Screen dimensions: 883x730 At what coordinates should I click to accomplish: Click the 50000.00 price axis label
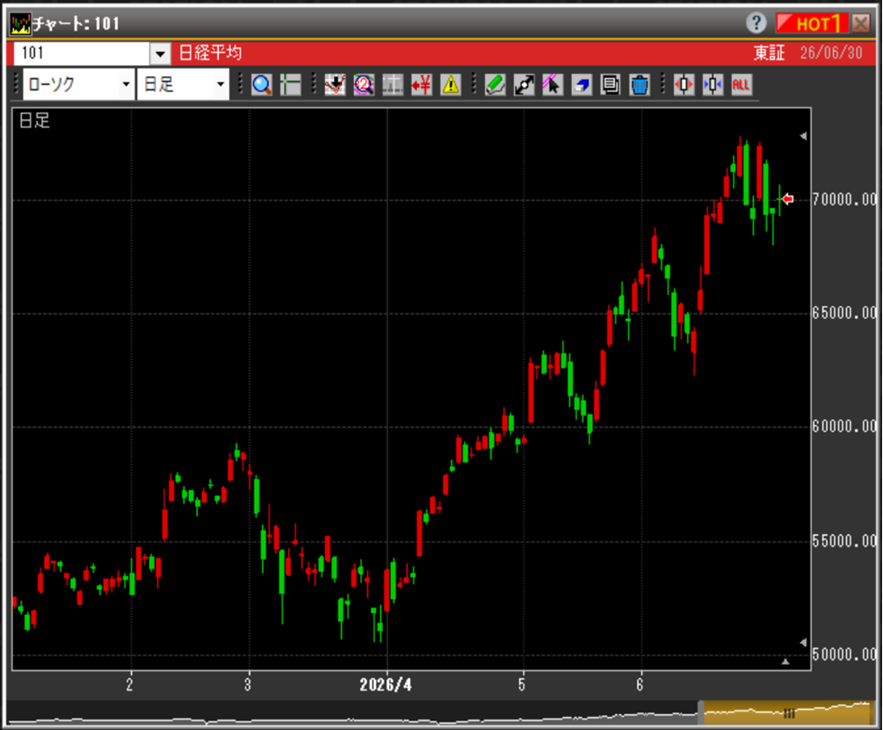click(x=844, y=654)
